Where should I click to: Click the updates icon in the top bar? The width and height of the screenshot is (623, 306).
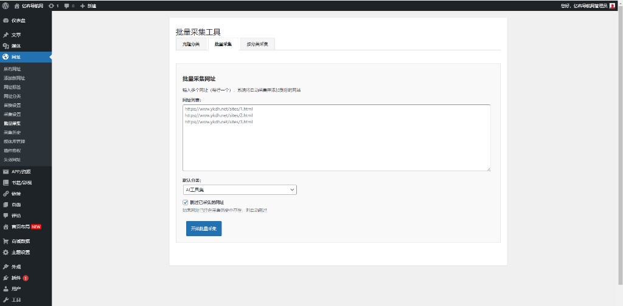[51, 5]
